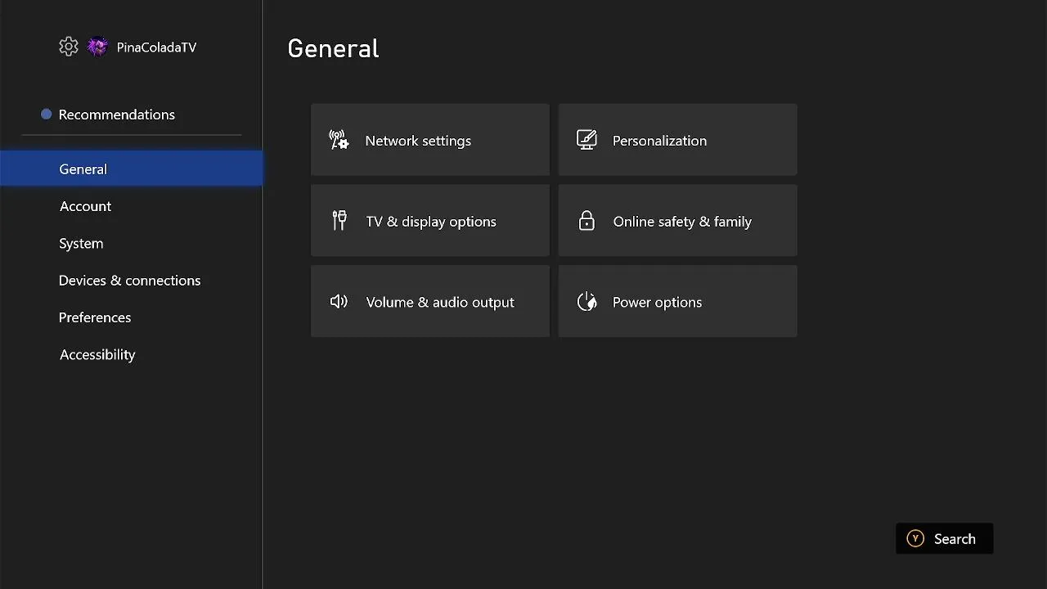Open the Volume & audio output tile
This screenshot has height=589, width=1047.
click(x=430, y=302)
